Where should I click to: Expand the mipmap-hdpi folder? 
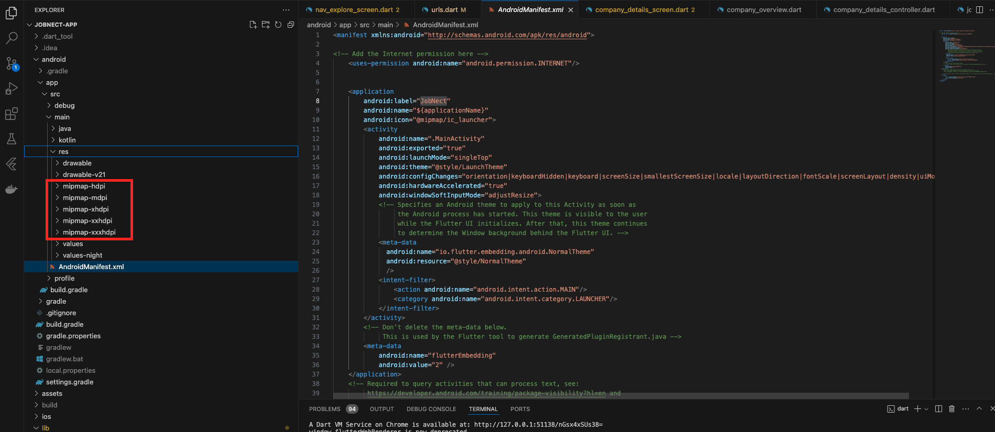84,186
